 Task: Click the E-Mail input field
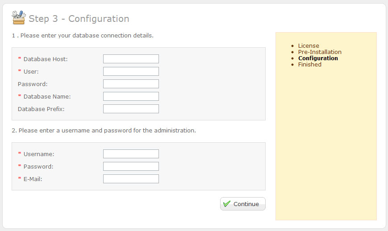[131, 179]
